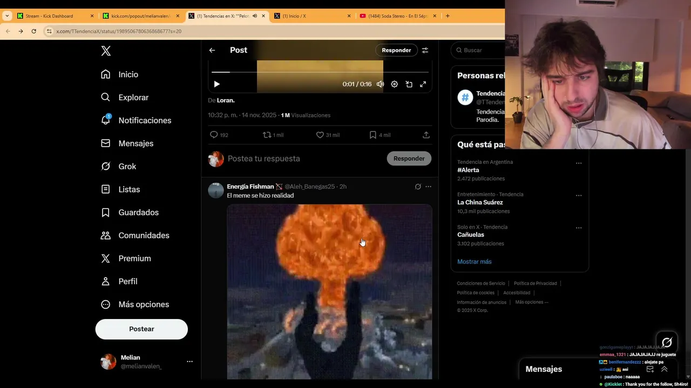Mute the video volume

click(x=380, y=84)
